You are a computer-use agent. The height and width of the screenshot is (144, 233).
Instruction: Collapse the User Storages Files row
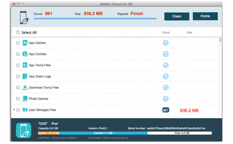14,110
